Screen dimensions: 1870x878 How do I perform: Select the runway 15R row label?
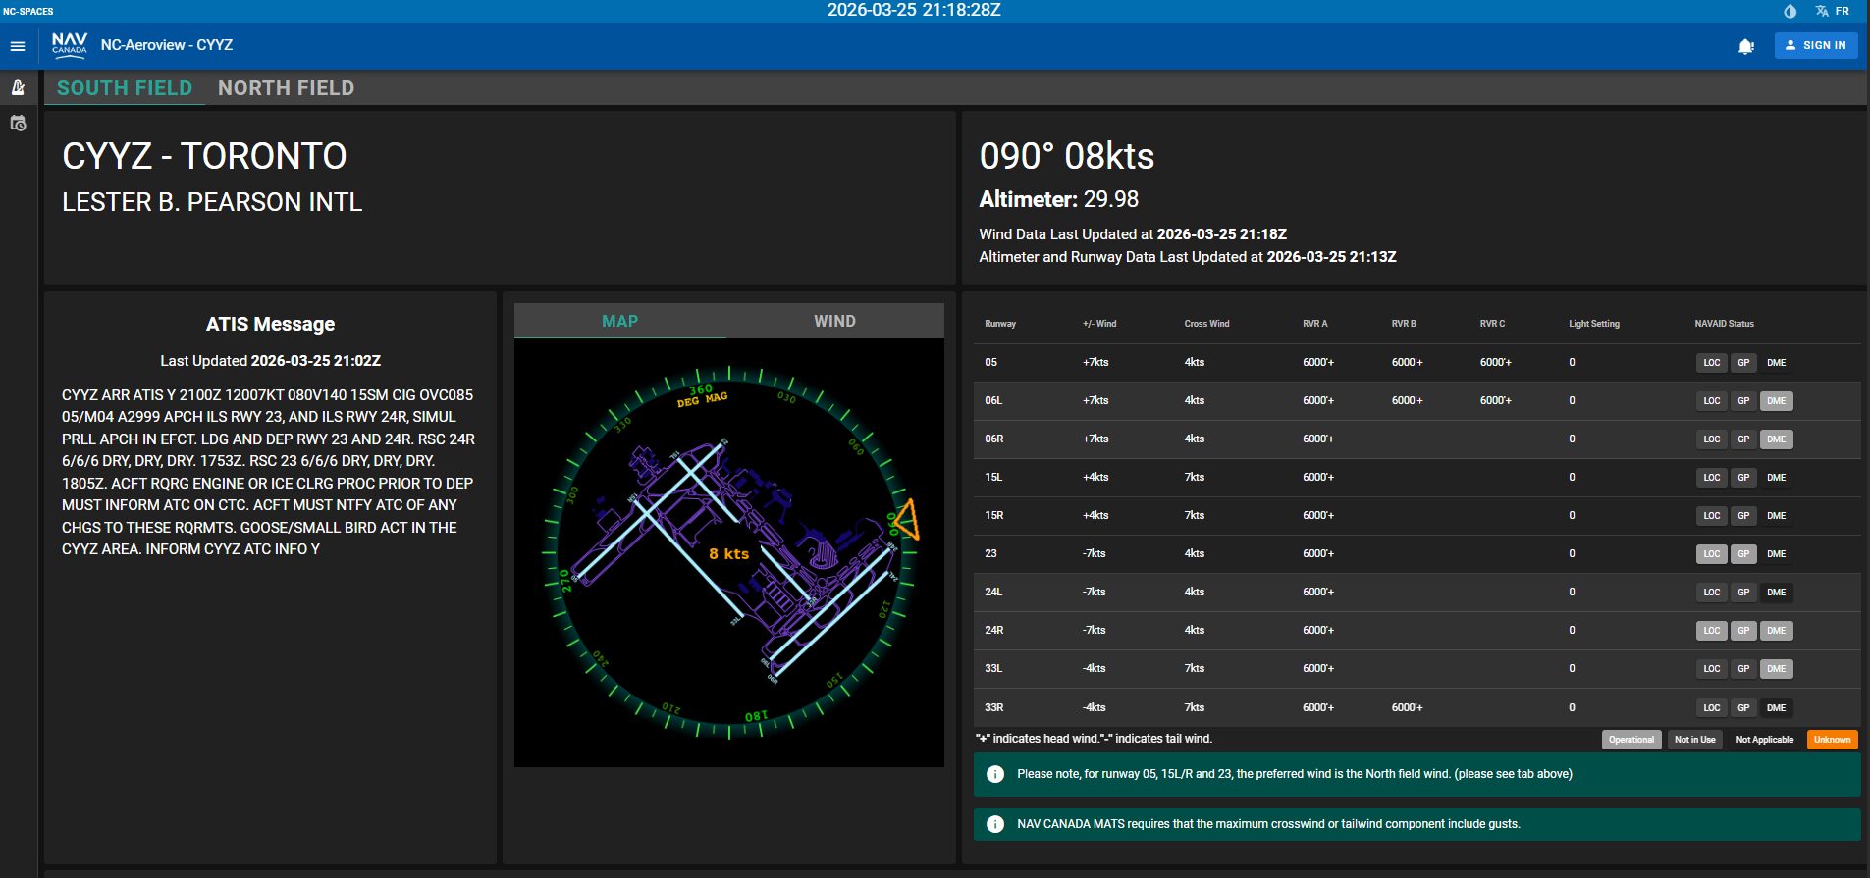coord(994,516)
